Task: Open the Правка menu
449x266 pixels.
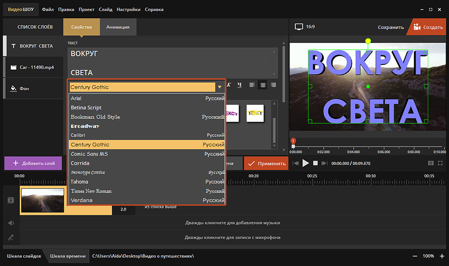Action: [x=66, y=9]
